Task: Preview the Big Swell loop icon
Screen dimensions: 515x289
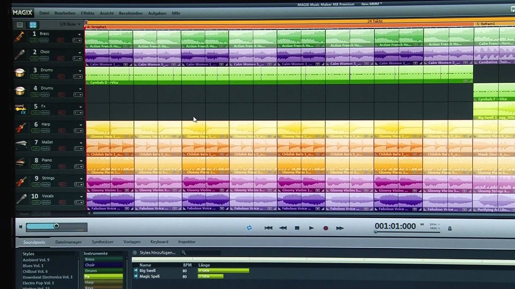Action: pyautogui.click(x=136, y=271)
